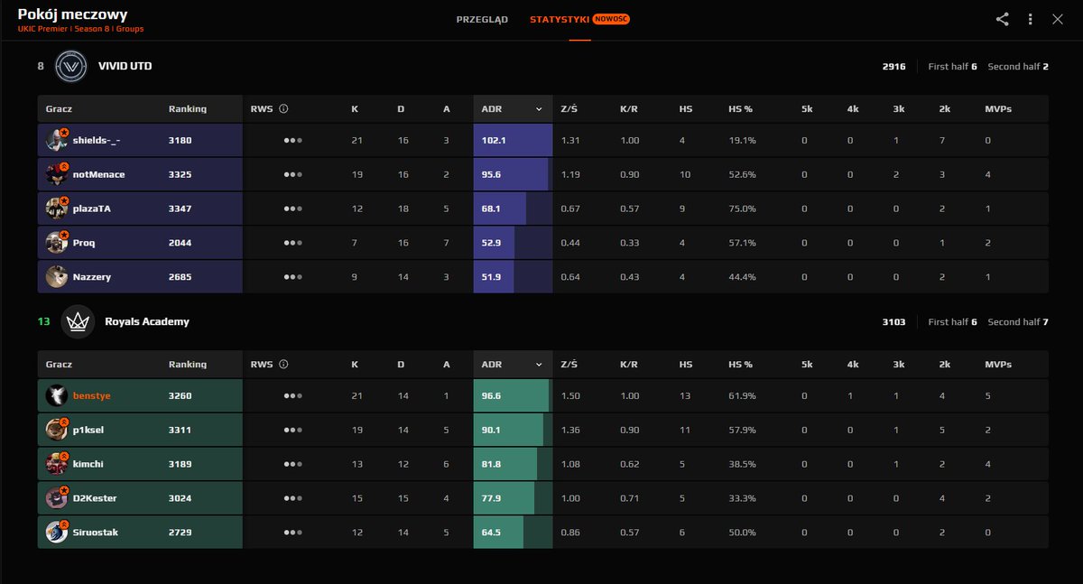The image size is (1083, 584).
Task: Open D2Kester player avatar
Action: pos(57,498)
